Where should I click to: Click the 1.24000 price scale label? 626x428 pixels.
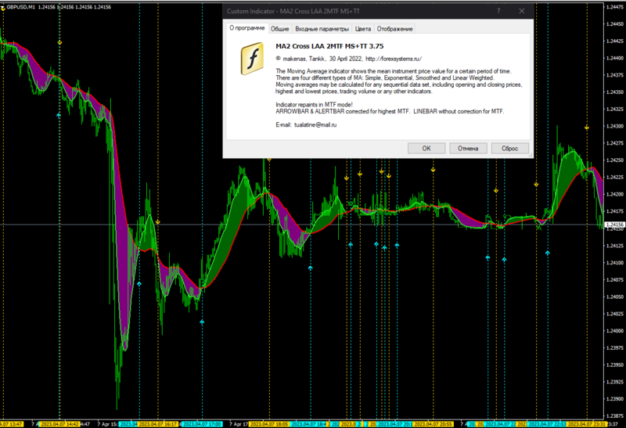point(615,330)
